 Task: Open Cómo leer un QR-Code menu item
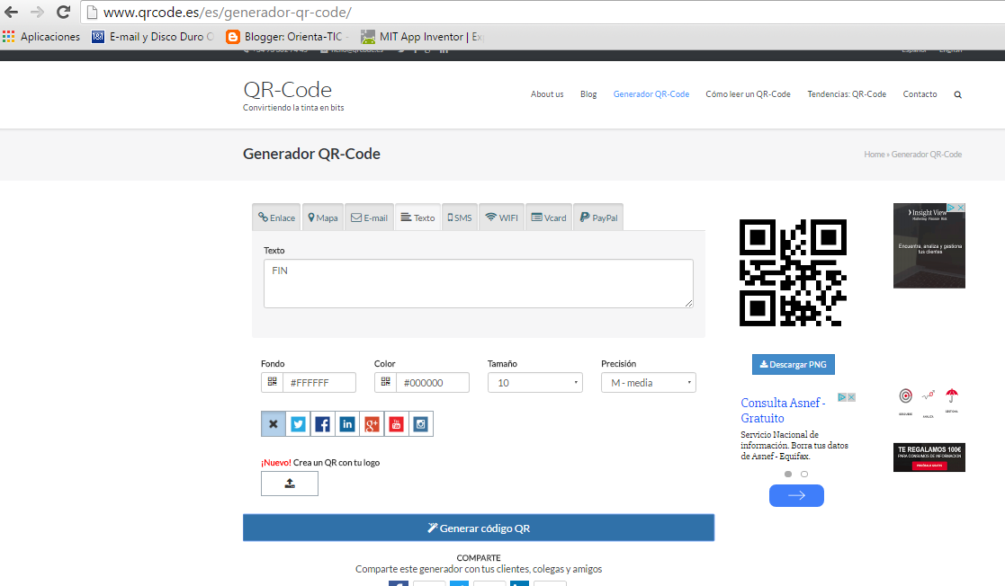748,94
